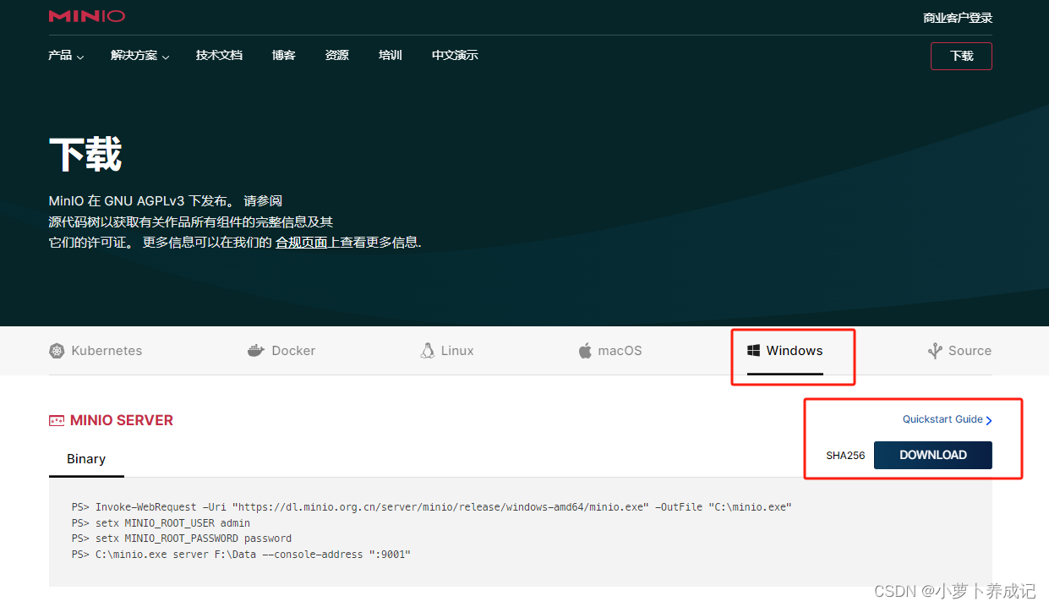Select the Windows platform tab
1049x607 pixels.
click(785, 351)
